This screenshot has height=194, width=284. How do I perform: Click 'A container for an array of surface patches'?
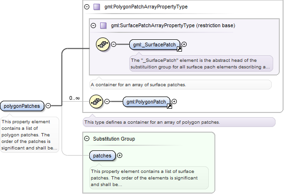[x=181, y=85]
